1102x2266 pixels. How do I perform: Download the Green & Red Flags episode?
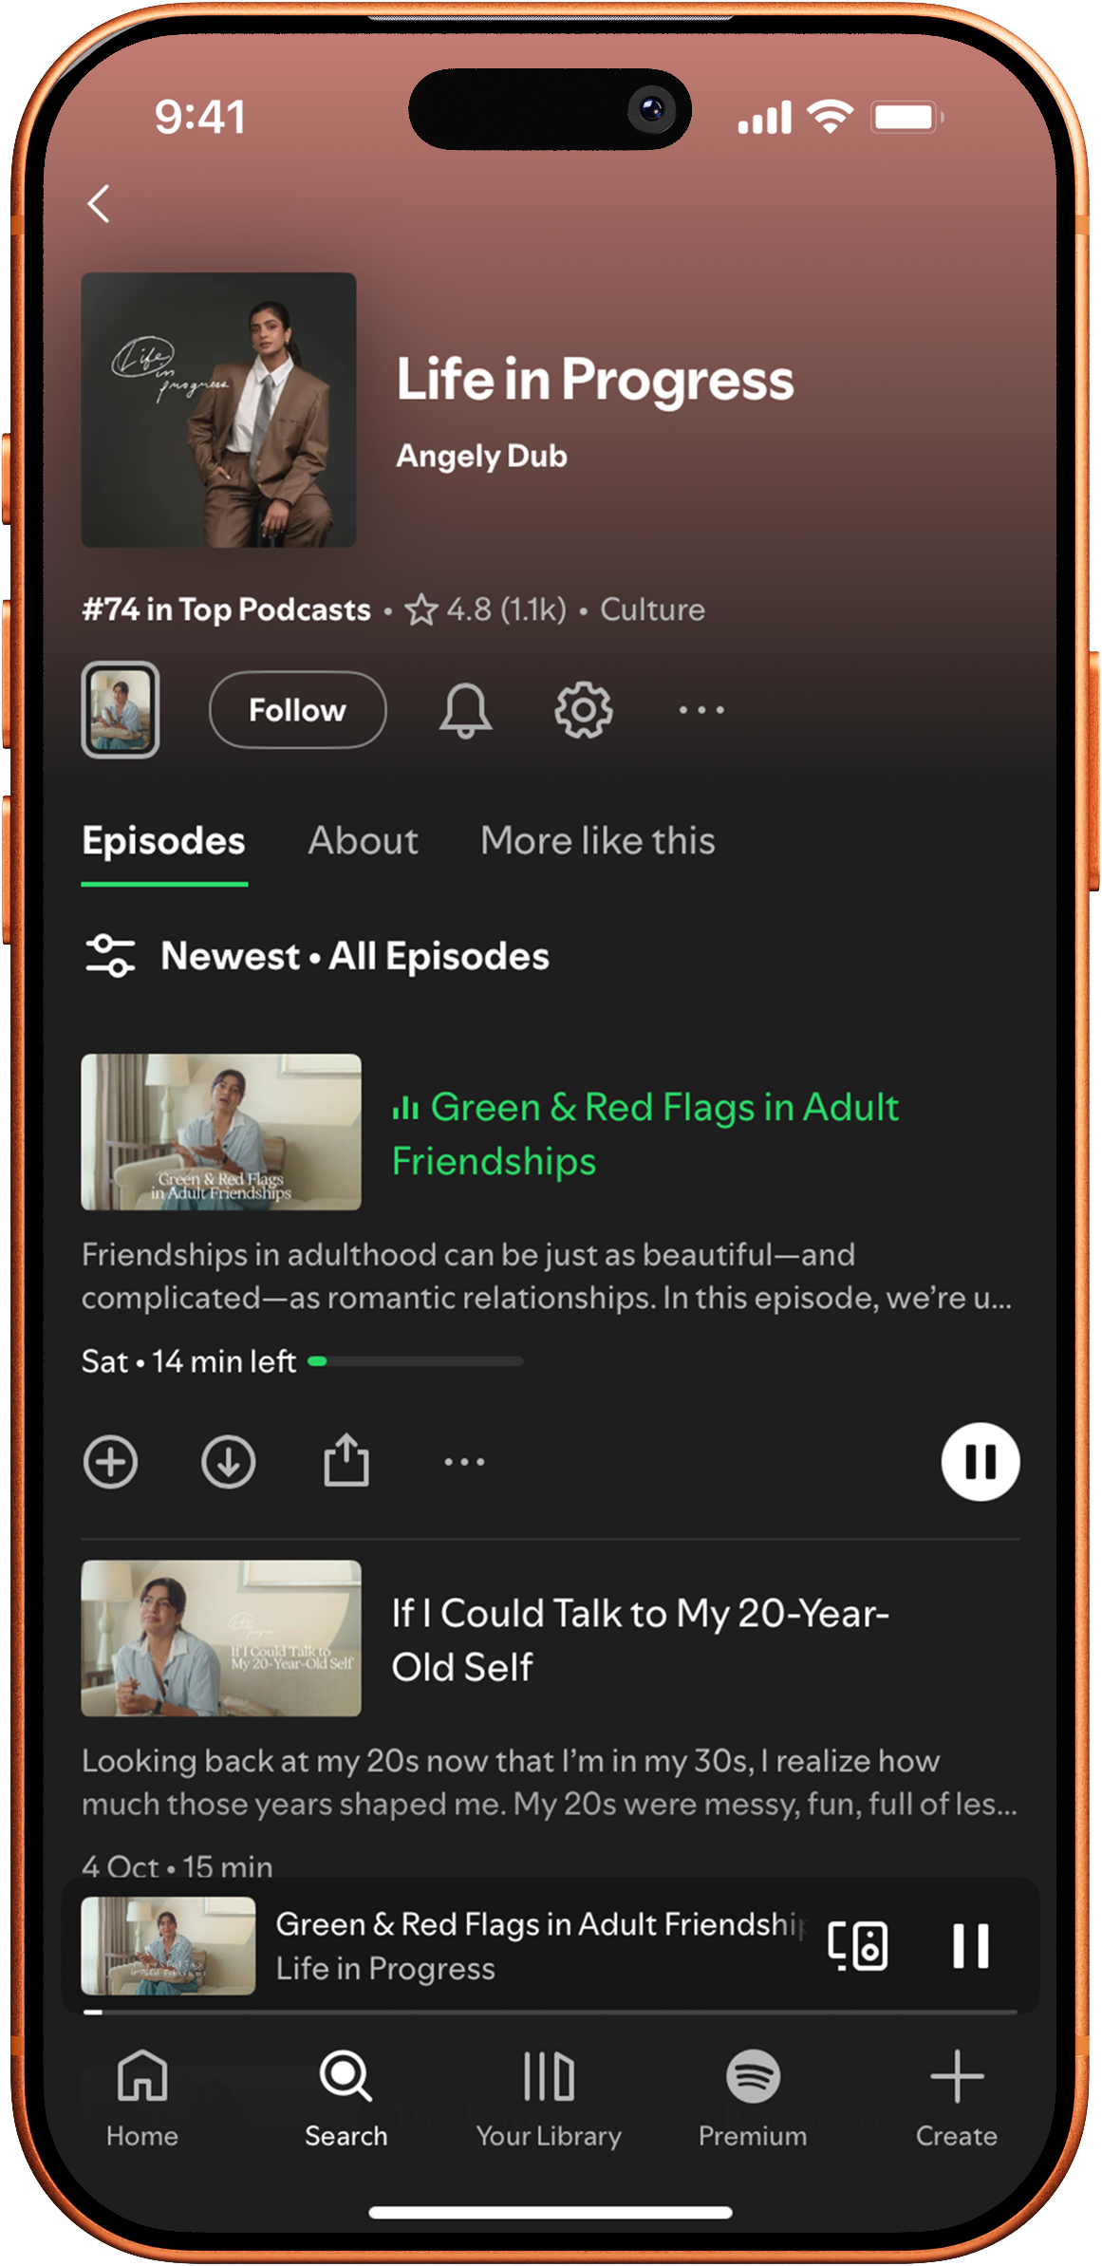[x=229, y=1462]
